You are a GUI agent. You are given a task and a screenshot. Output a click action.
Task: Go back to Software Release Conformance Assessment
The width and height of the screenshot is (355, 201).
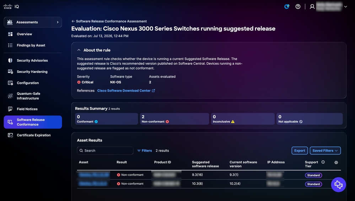tap(109, 21)
